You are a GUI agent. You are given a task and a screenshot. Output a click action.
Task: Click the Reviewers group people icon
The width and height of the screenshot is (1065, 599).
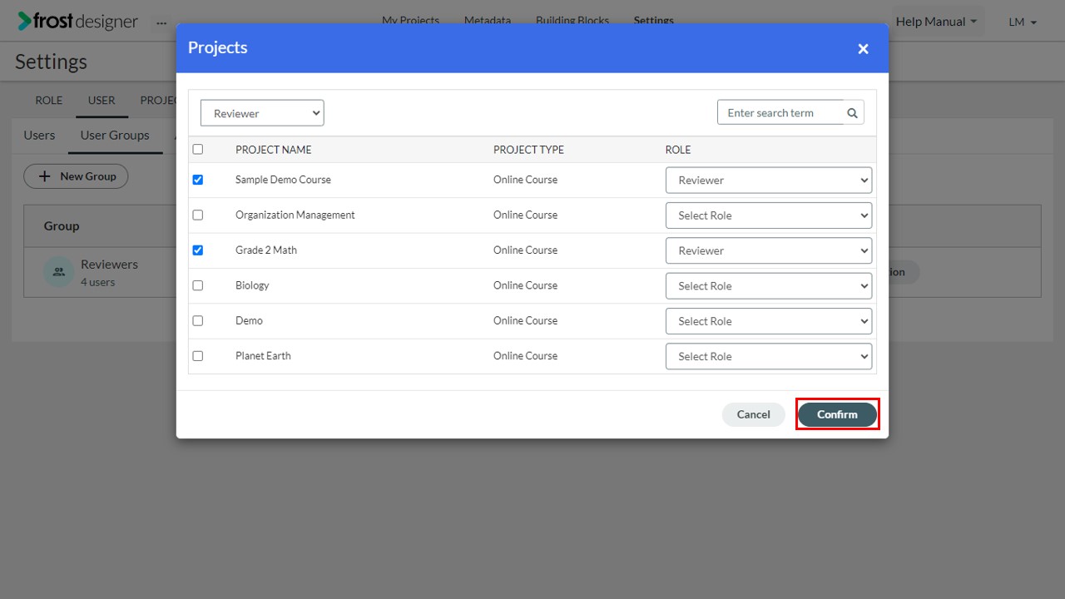pyautogui.click(x=58, y=272)
